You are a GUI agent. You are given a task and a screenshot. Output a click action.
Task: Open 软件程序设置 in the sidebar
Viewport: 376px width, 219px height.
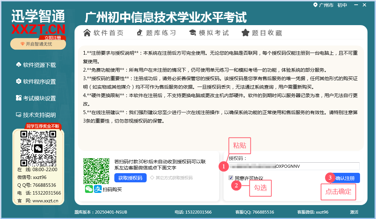[36, 81]
